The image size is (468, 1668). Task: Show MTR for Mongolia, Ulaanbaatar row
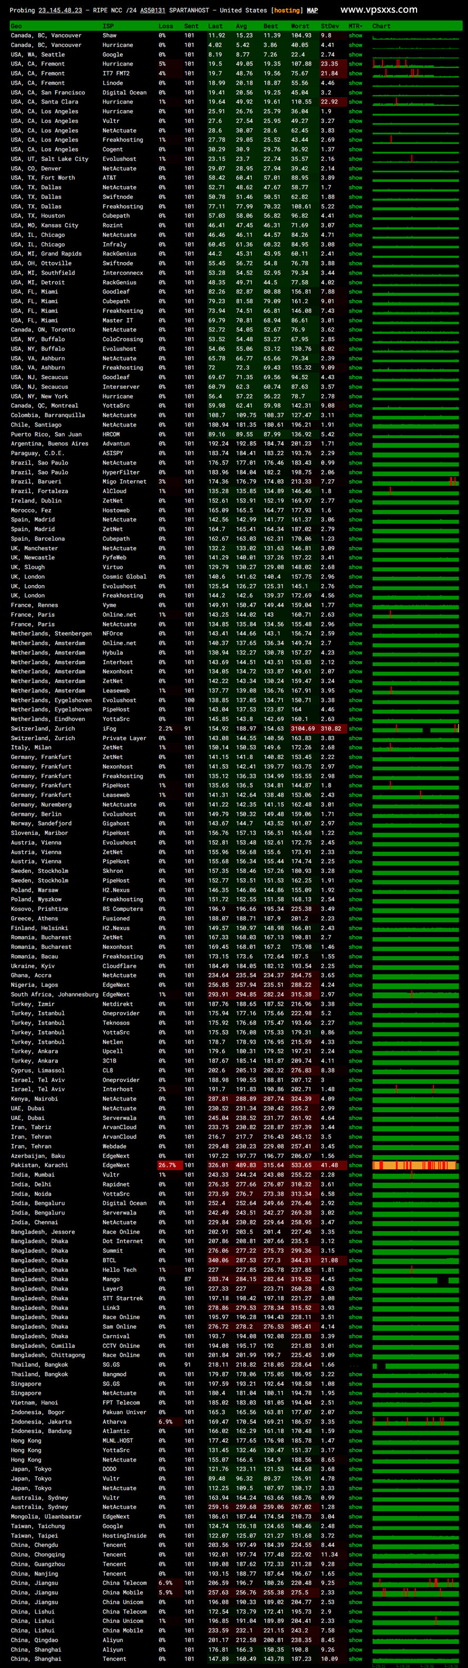[355, 1516]
